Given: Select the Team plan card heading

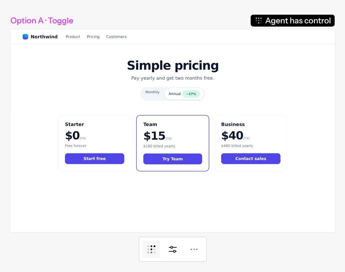Looking at the screenshot, I should click(x=150, y=124).
